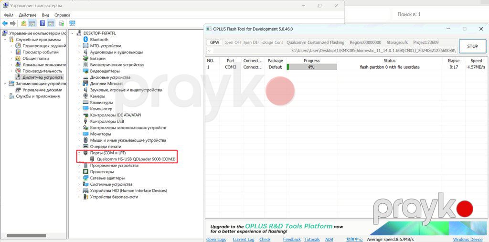Click the Back arrow in Computer Management toolbar
The image size is (489, 242).
(5, 23)
